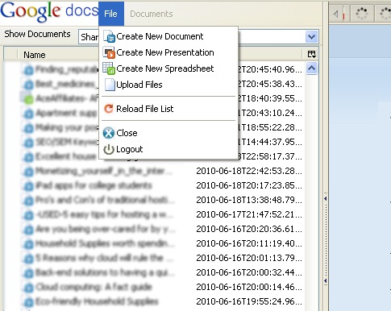Click the partially hidden time T20:45:38.43...
Image resolution: width=391 pixels, height=311 pixels.
(270, 84)
